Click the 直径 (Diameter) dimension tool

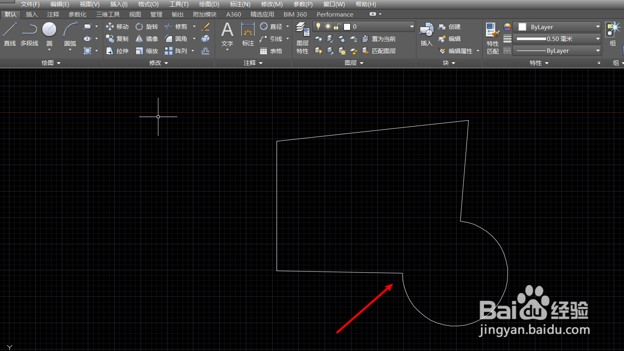pyautogui.click(x=271, y=26)
